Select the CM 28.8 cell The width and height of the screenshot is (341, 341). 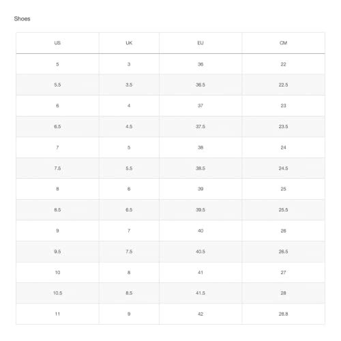pyautogui.click(x=283, y=314)
